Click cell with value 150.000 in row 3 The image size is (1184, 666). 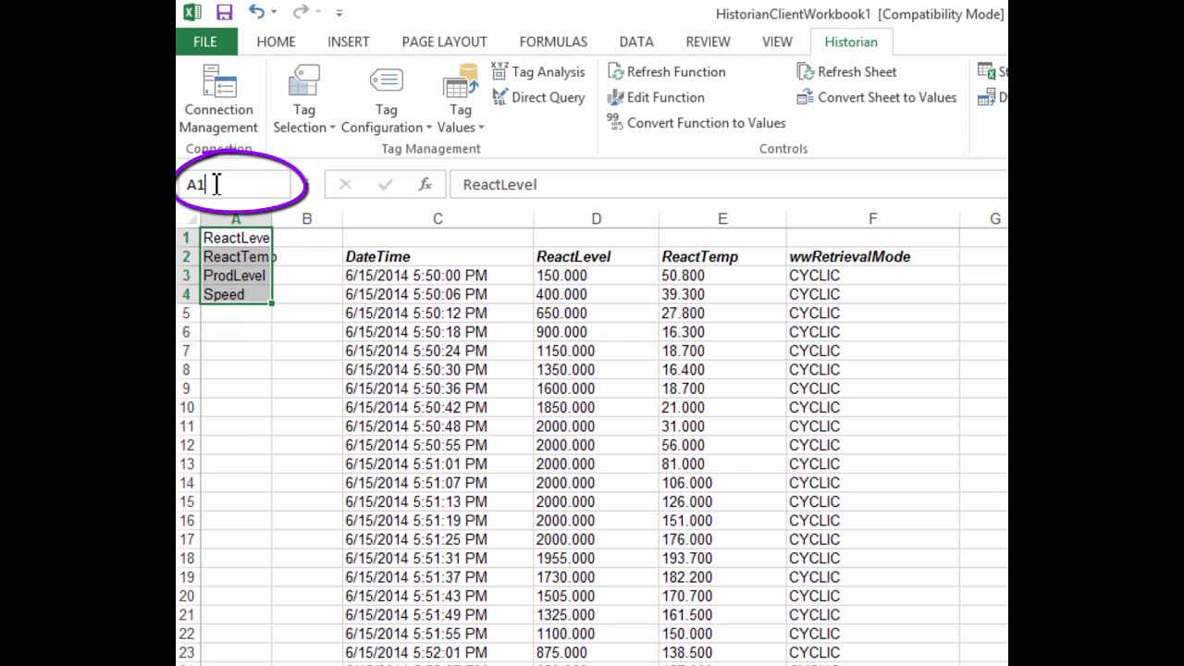click(x=596, y=276)
